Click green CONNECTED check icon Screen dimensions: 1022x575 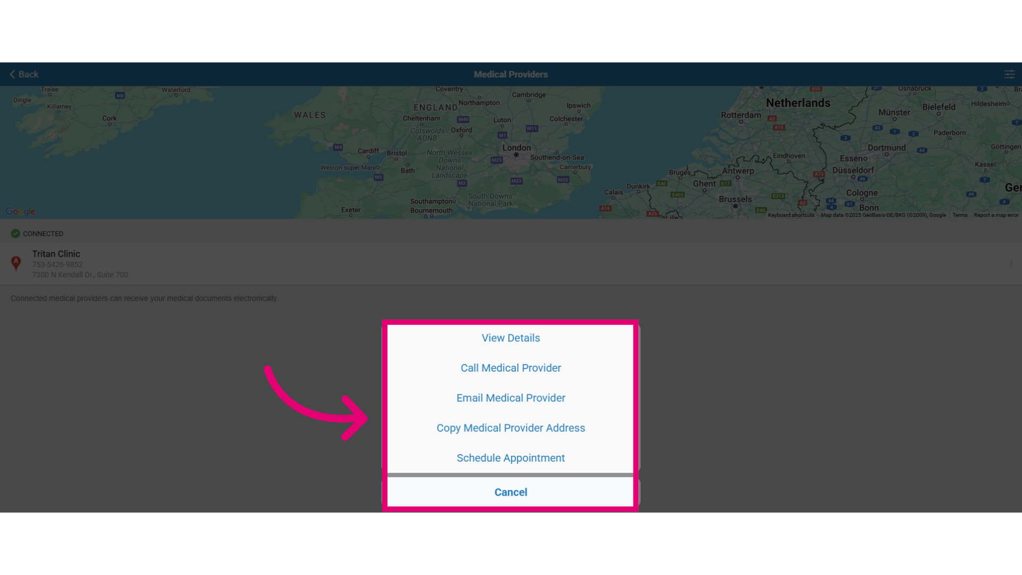[x=15, y=233]
